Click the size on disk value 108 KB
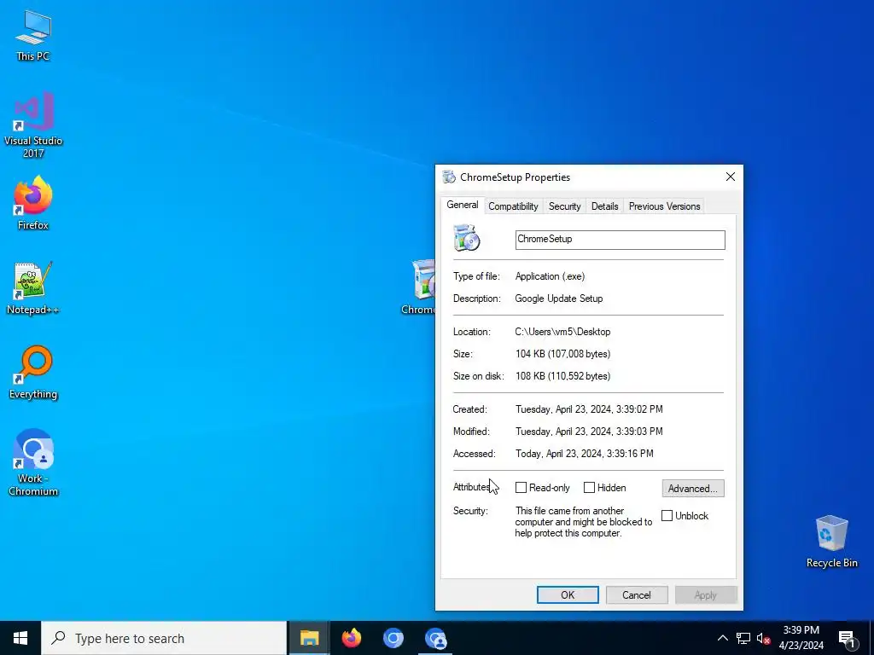The height and width of the screenshot is (655, 874). pos(562,376)
